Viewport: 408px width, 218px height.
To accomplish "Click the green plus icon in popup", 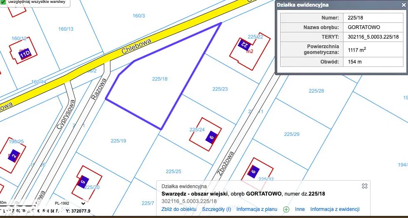I will tap(286, 209).
